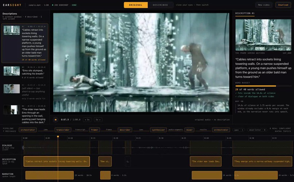Click the New video button
This screenshot has width=294, height=182.
click(x=264, y=5)
